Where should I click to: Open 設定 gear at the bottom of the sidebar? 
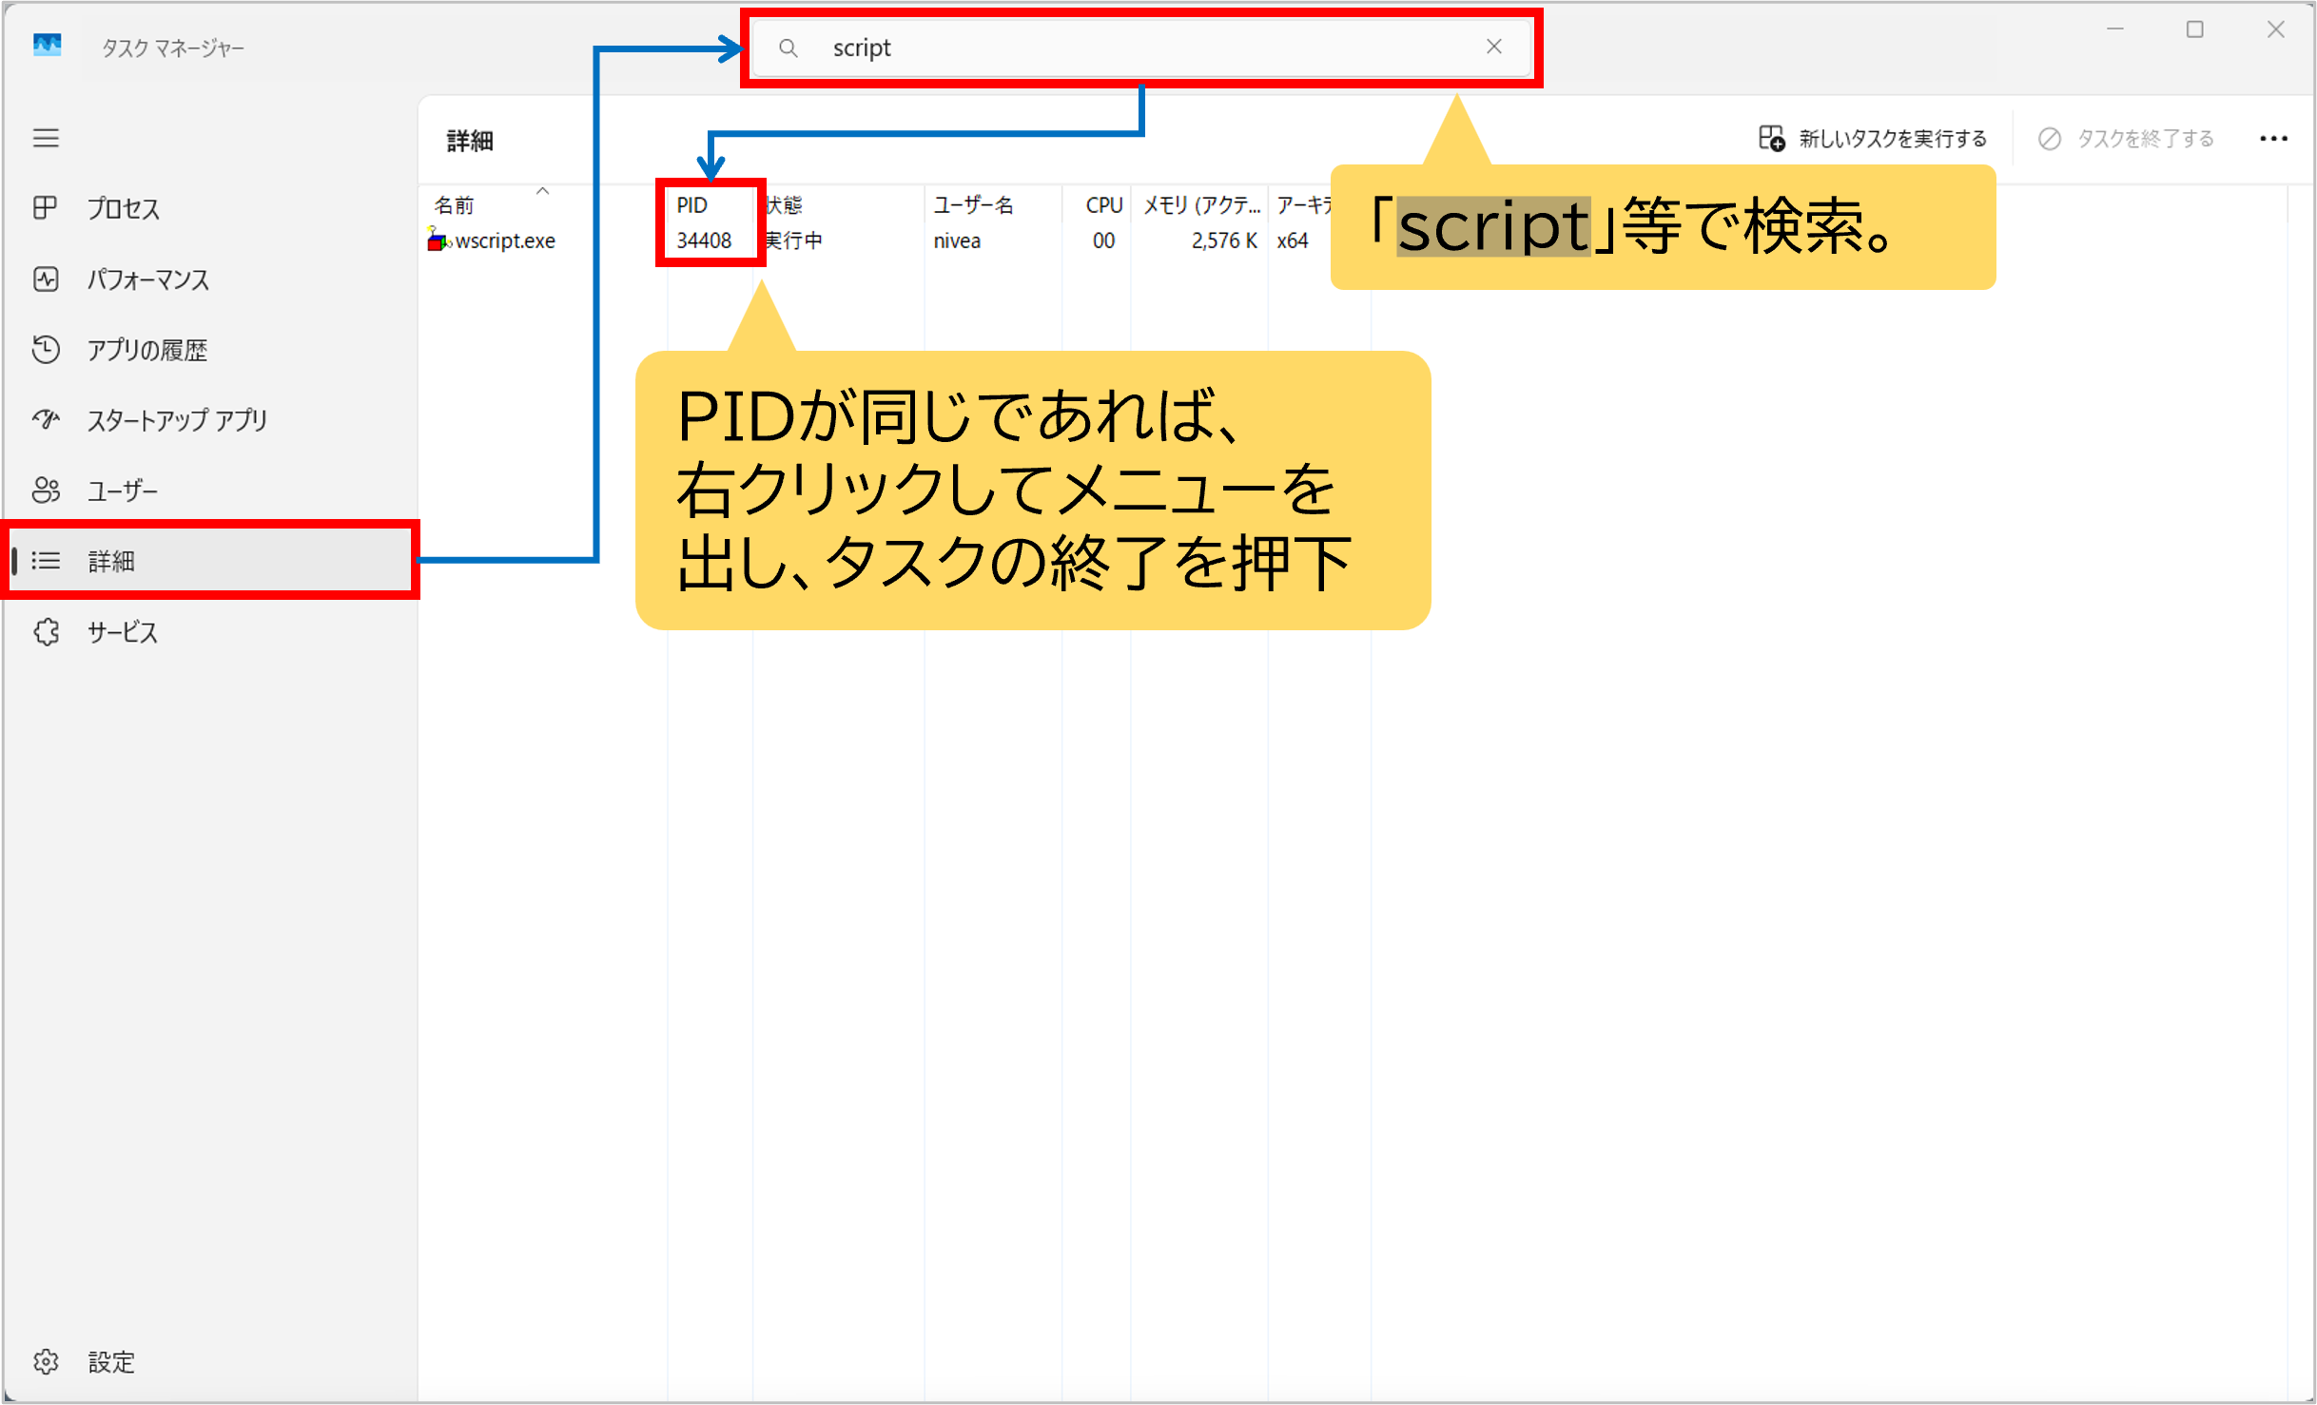pos(46,1361)
